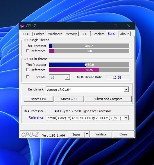Select the Bench tab
Viewport: 154px width, 165px height.
pos(112,34)
